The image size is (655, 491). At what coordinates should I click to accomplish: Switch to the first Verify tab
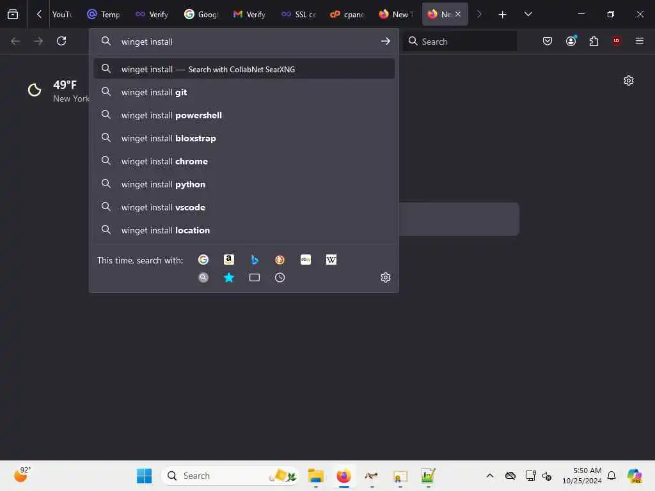152,15
